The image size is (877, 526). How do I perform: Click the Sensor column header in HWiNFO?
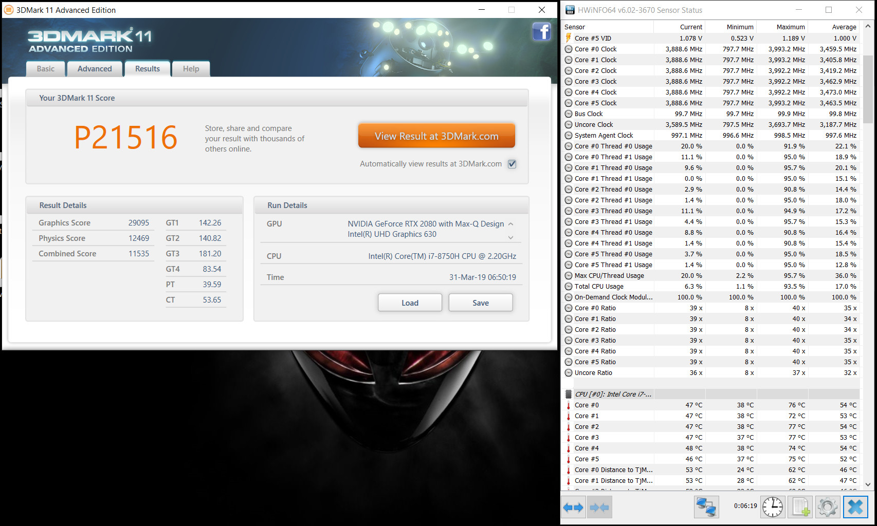608,27
